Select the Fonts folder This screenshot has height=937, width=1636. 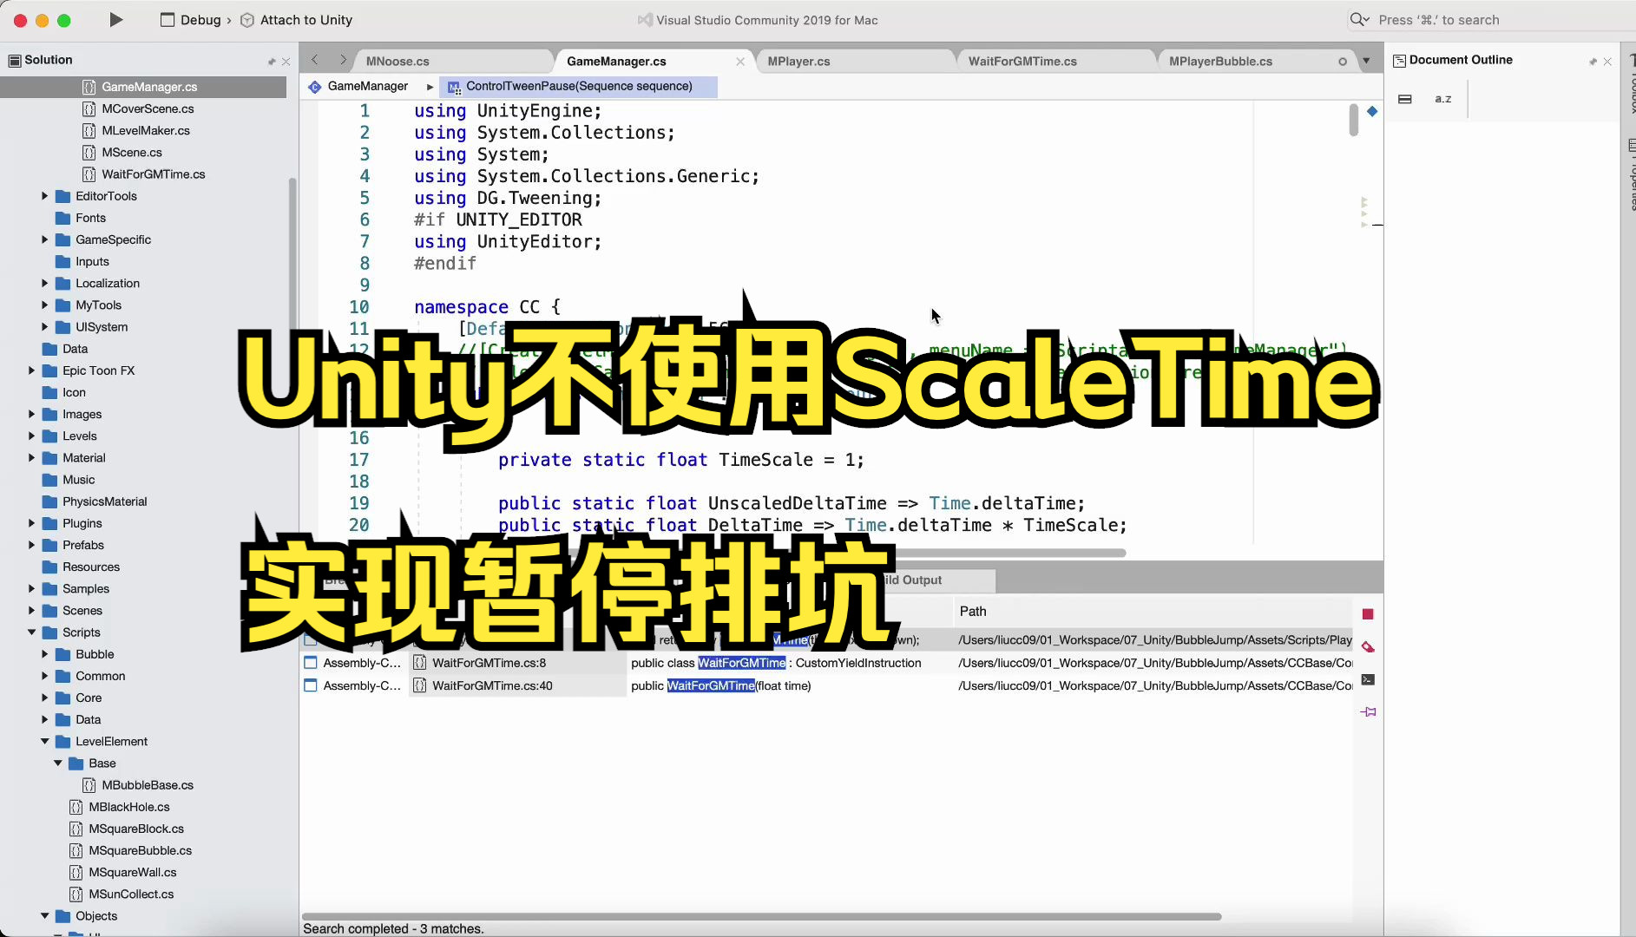90,218
